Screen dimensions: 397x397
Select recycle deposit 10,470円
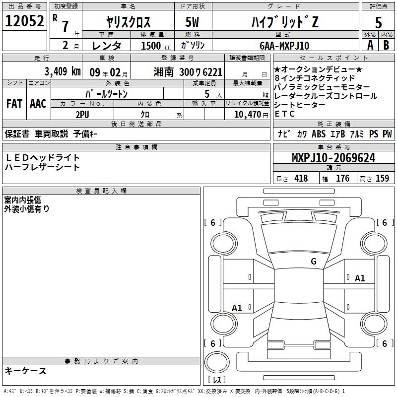251,115
